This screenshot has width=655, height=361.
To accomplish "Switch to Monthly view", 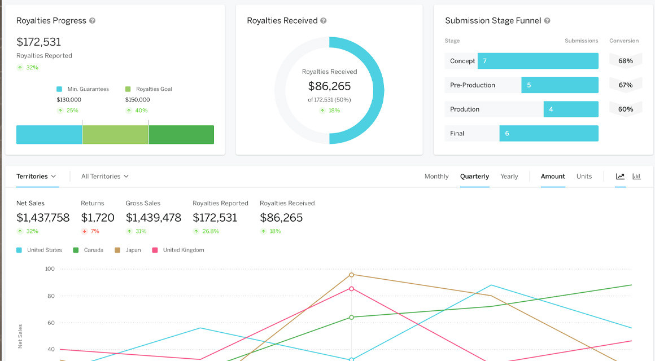I will point(436,177).
